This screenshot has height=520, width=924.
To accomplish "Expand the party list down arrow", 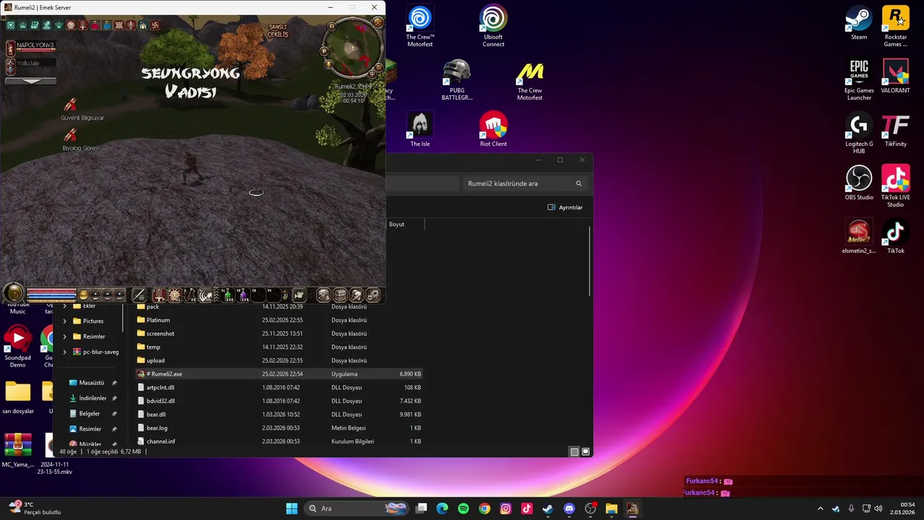I will tap(30, 81).
